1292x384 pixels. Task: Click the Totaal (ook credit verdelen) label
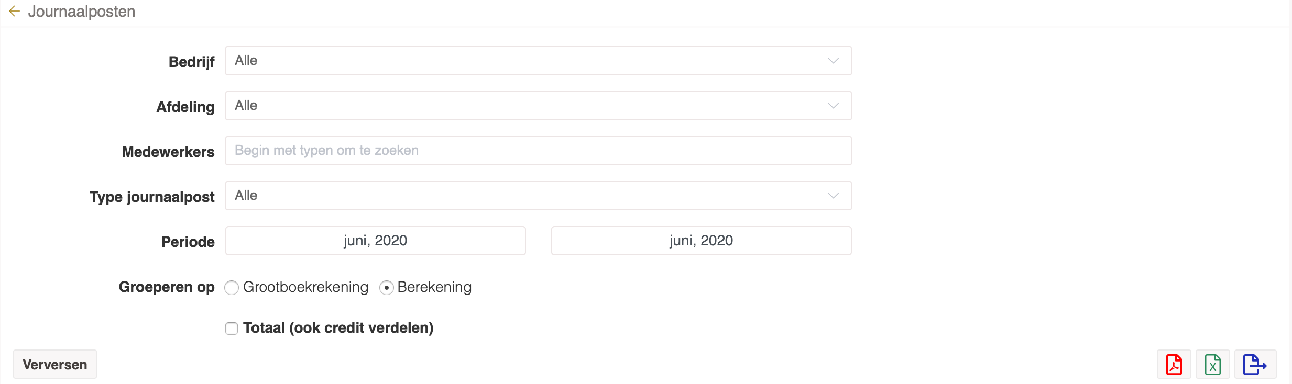pyautogui.click(x=338, y=328)
